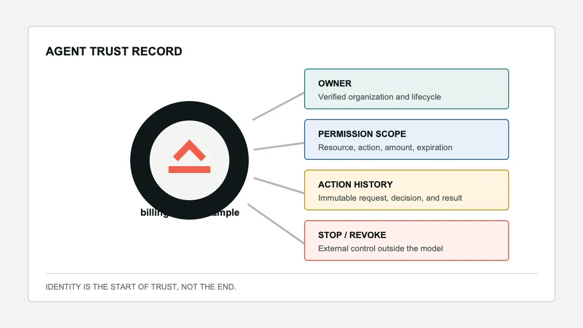Viewport: 583px width, 328px height.
Task: Click the red bar beneath the chevron
Action: point(189,169)
